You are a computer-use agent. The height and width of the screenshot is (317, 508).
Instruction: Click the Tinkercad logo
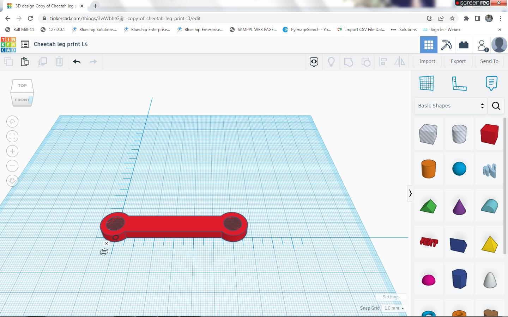[x=8, y=44]
